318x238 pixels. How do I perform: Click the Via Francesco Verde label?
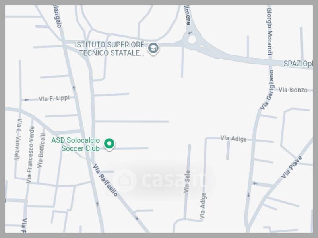[x=30, y=154]
